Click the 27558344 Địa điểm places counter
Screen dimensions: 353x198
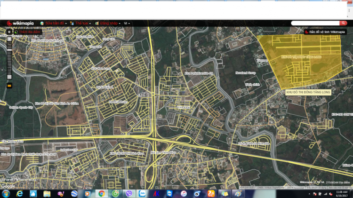(338, 182)
